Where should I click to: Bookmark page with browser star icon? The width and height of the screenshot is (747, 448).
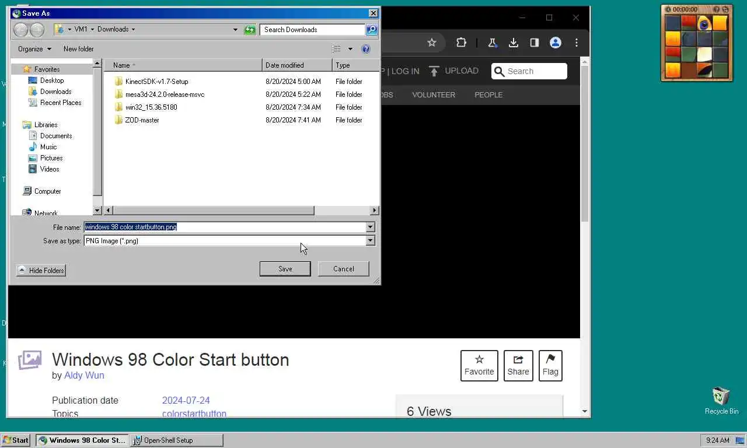(x=432, y=43)
